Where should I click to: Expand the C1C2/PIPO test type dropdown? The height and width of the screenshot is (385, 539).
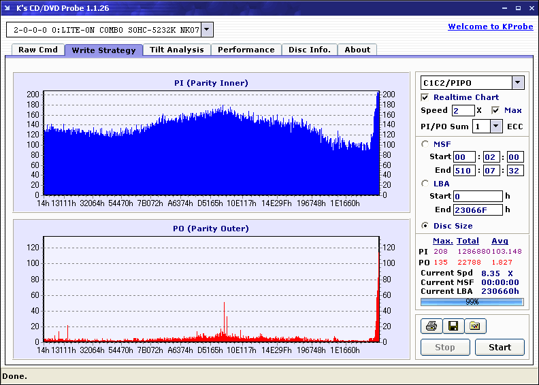tap(517, 83)
